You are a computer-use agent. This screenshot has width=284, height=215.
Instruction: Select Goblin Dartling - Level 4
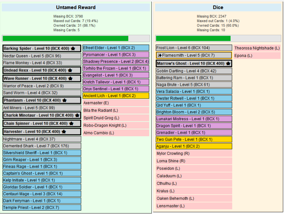pyautogui.click(x=194, y=71)
